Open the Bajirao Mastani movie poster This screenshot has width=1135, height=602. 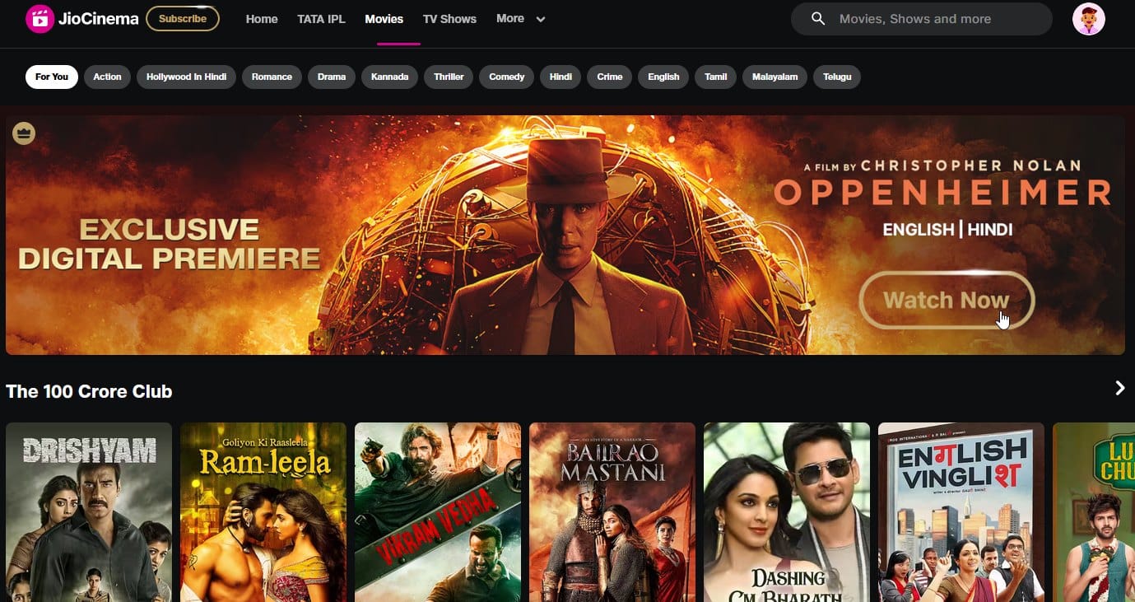pos(612,512)
